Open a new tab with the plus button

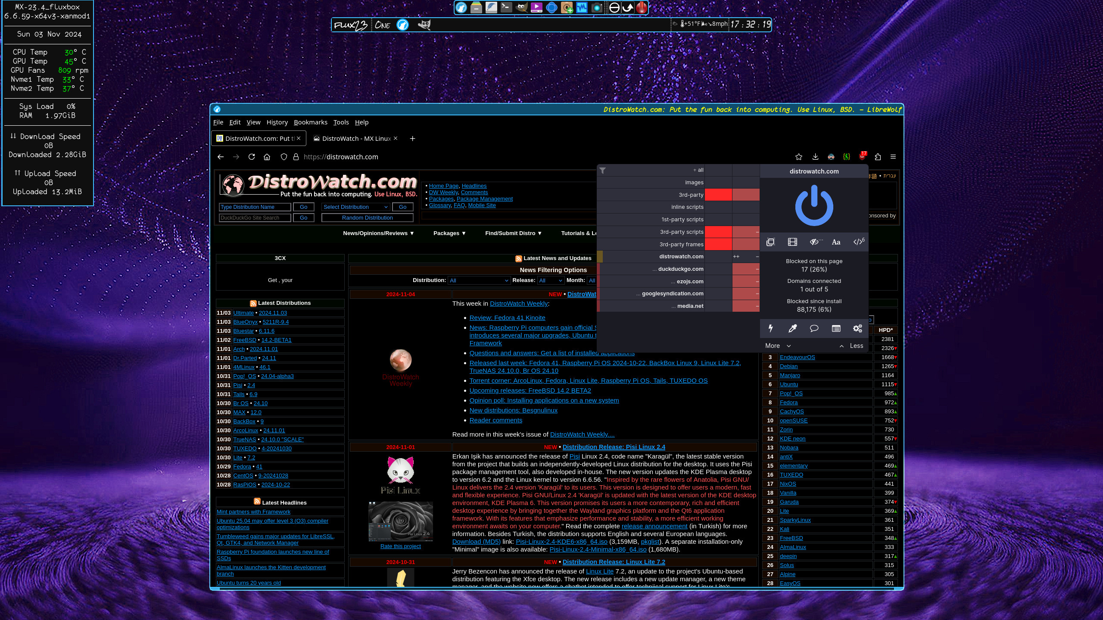tap(412, 139)
